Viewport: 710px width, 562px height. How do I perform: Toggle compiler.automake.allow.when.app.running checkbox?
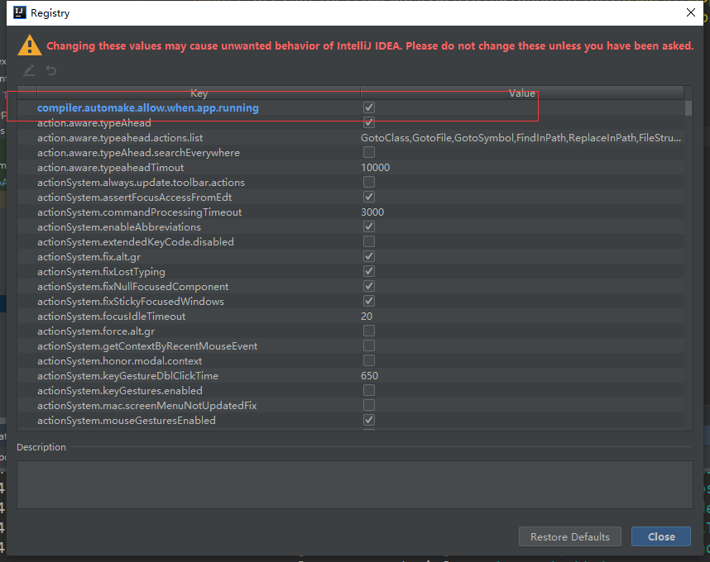[x=369, y=107]
